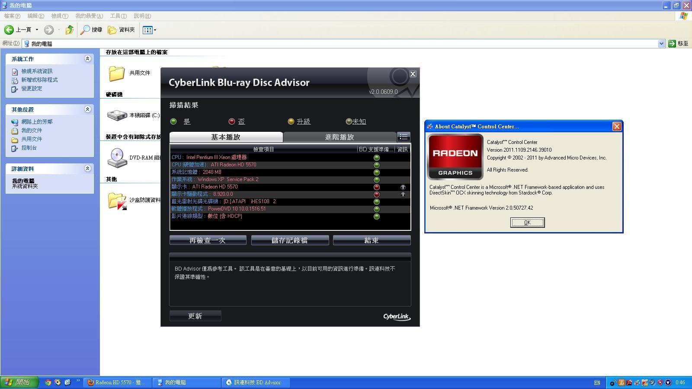Viewport: 692px width, 389px height.
Task: Go back with the 上一頁 button
Action: click(x=18, y=30)
